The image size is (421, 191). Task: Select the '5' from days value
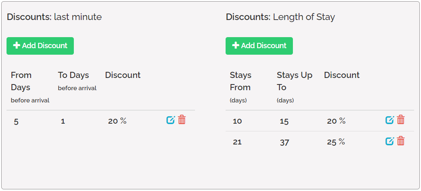tap(16, 121)
